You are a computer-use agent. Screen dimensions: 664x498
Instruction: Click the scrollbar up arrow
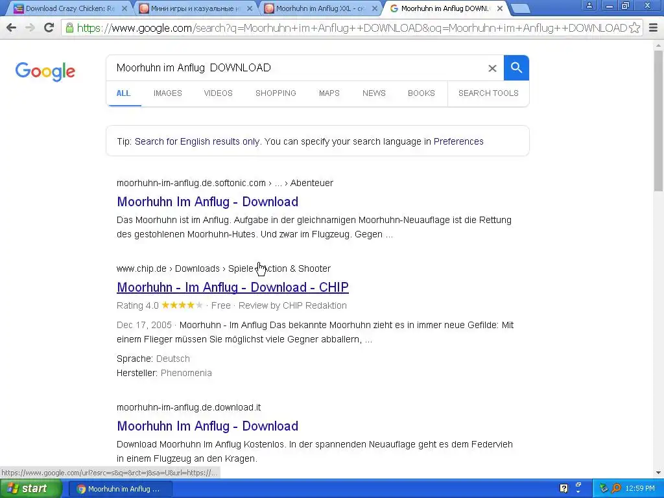click(659, 45)
